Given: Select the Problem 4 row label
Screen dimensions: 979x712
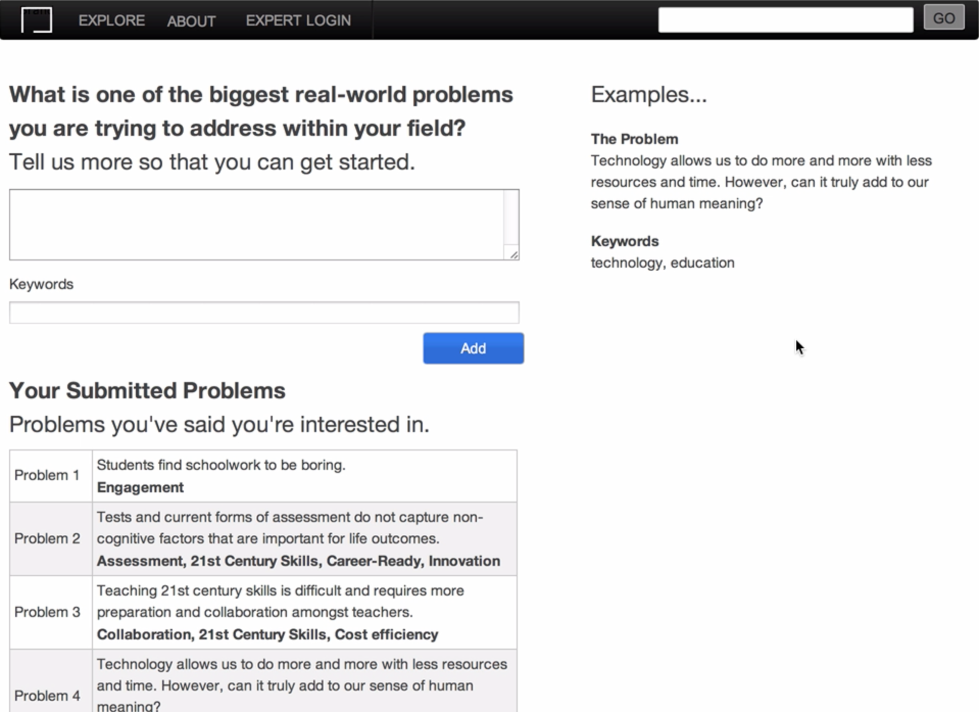Looking at the screenshot, I should pyautogui.click(x=47, y=696).
